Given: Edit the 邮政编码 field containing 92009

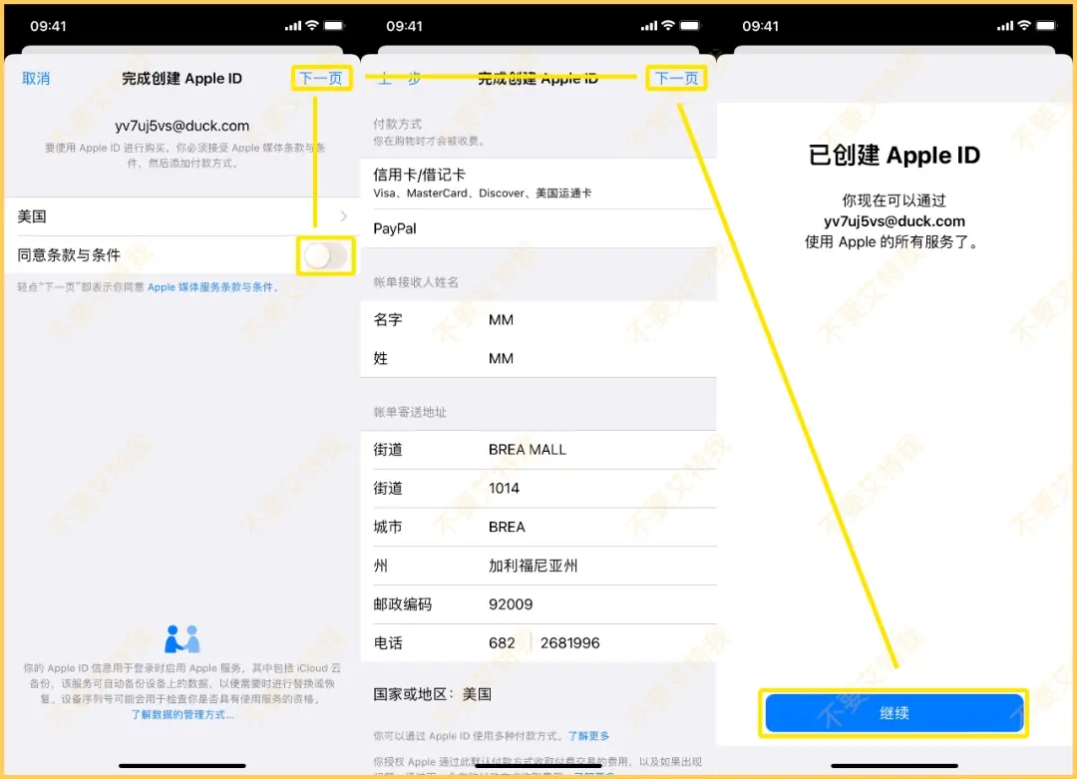Looking at the screenshot, I should tap(538, 603).
